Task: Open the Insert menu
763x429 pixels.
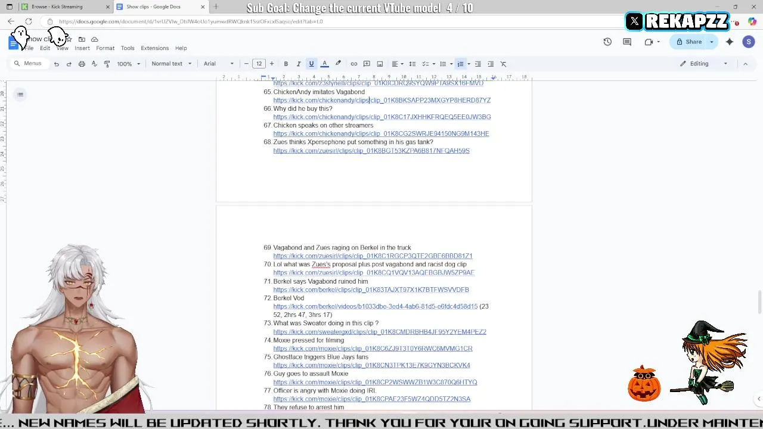Action: coord(82,48)
